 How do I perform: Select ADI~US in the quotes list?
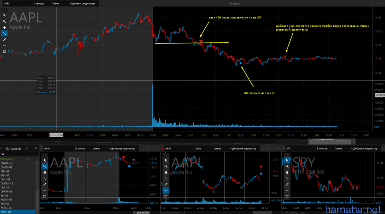click(18, 204)
